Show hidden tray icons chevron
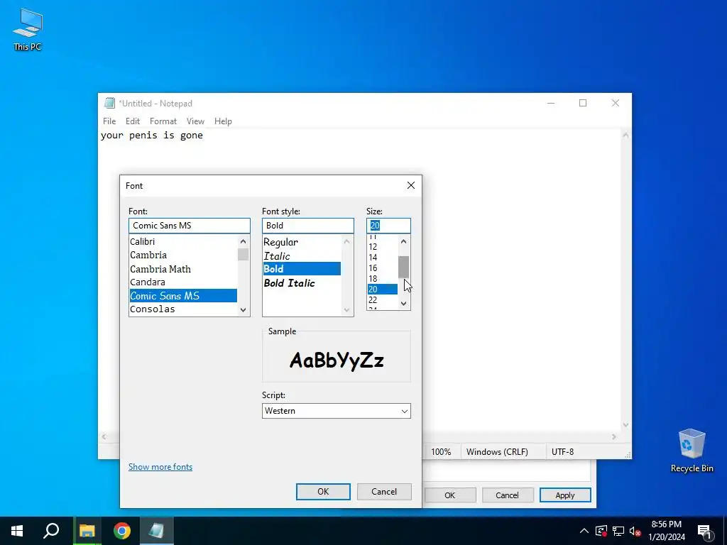 pos(584,531)
